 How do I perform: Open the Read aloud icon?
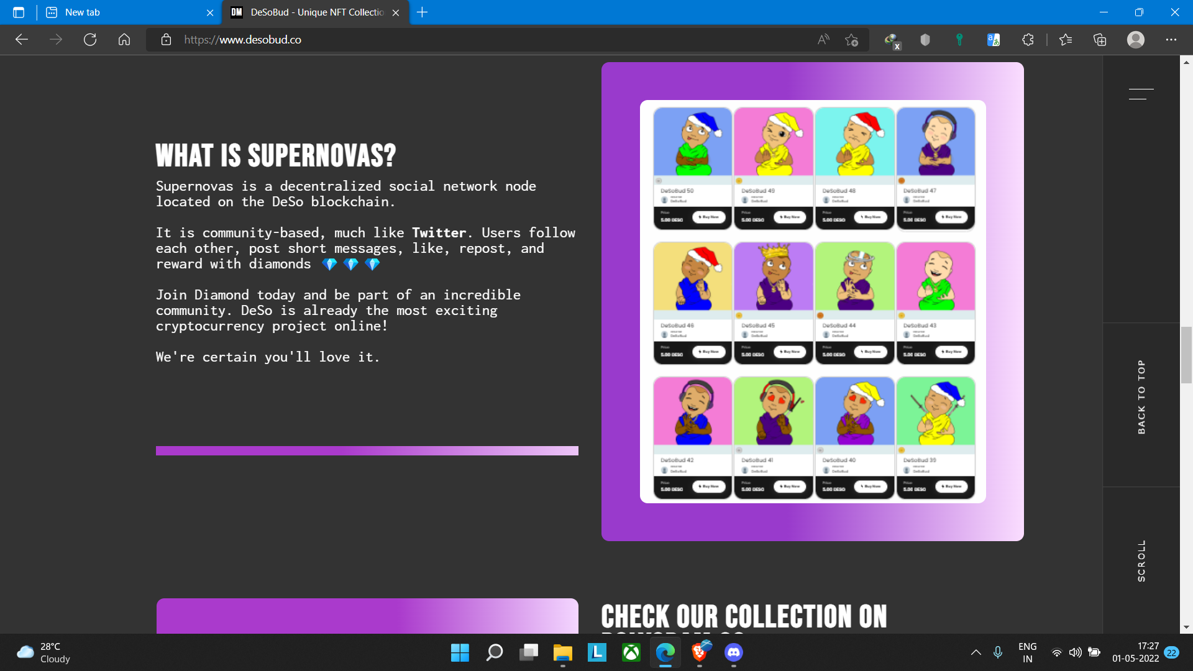tap(823, 40)
